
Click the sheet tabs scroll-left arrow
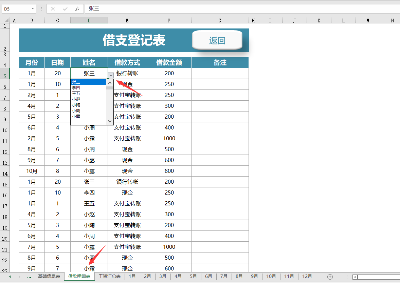[10, 277]
